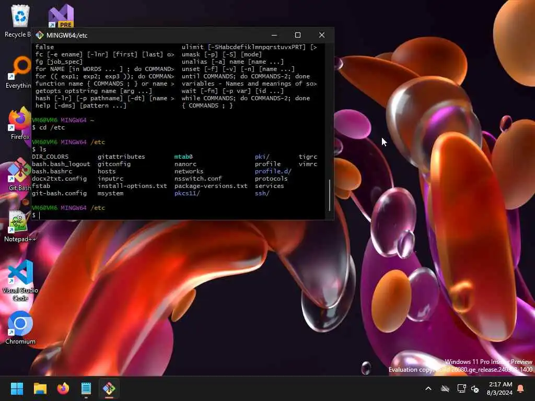Click the package-versions.txt entry
This screenshot has width=535, height=401.
211,186
